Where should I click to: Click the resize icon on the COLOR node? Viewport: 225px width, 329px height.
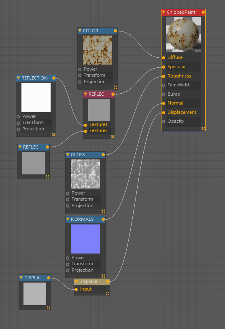click(x=115, y=87)
